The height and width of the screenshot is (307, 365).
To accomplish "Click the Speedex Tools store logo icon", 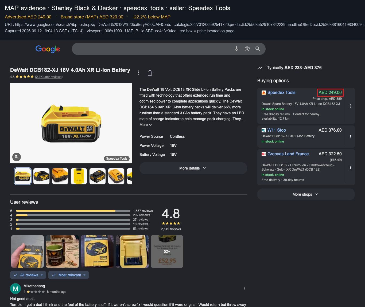I will click(x=264, y=93).
